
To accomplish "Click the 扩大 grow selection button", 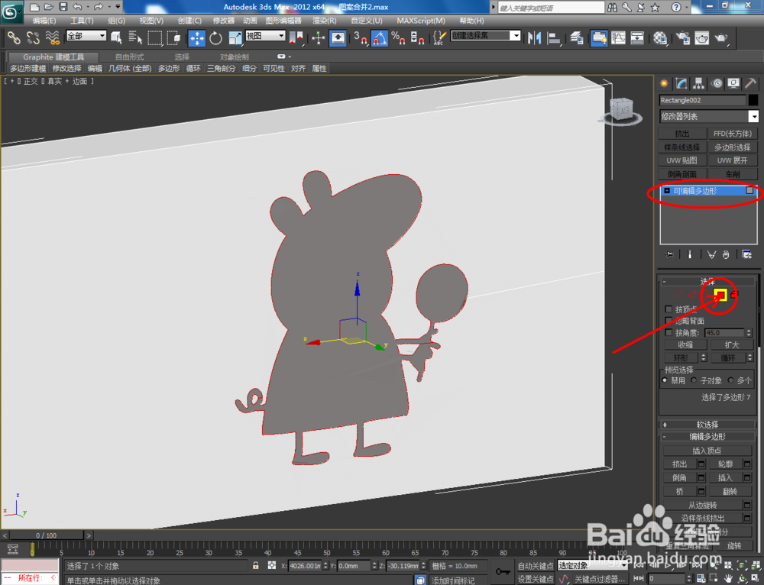I will click(x=732, y=345).
